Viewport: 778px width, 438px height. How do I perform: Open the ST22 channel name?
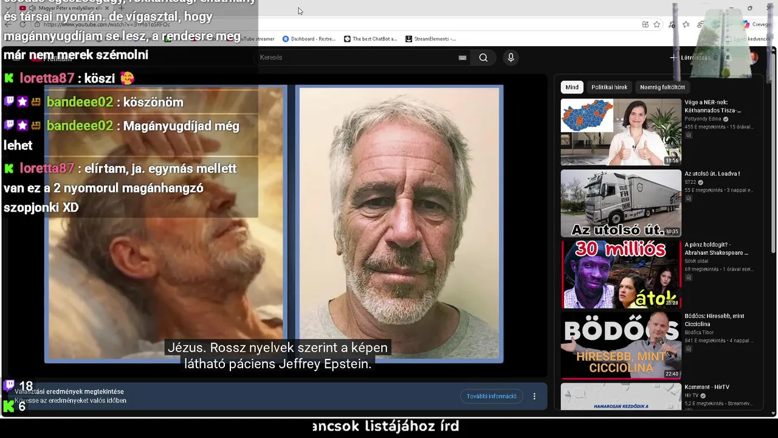tap(690, 182)
